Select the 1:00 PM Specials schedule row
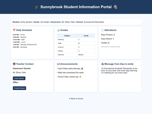The width and height of the screenshot is (152, 114). [x=25, y=44]
